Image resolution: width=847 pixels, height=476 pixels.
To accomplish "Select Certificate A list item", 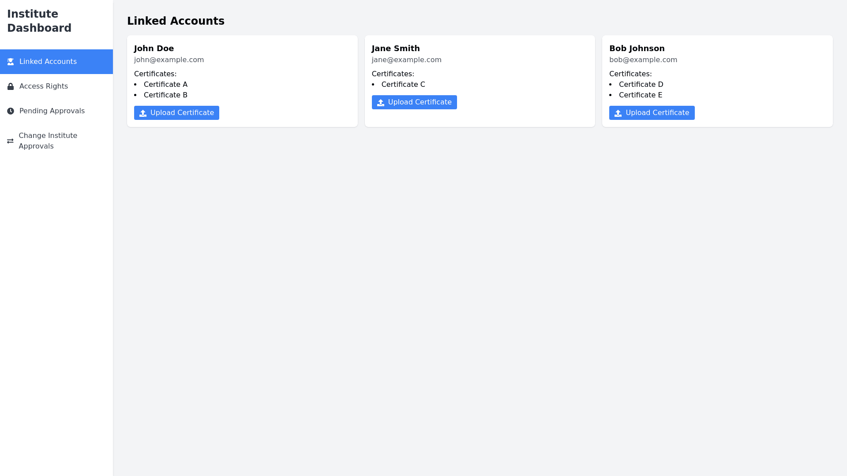I will pos(165,85).
